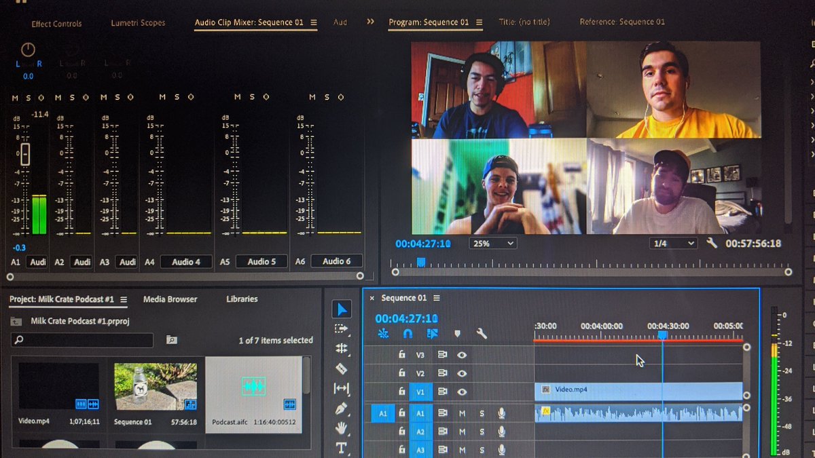The width and height of the screenshot is (815, 458).
Task: Click the timeline playhead marker on ruler
Action: click(x=663, y=335)
